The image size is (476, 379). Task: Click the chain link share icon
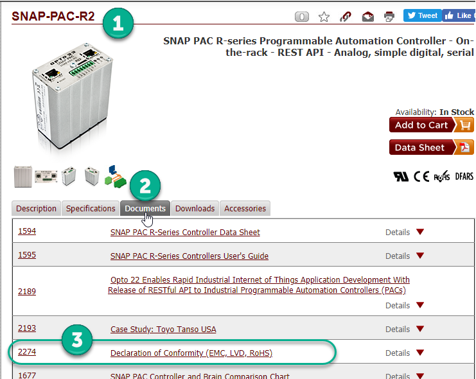(346, 17)
